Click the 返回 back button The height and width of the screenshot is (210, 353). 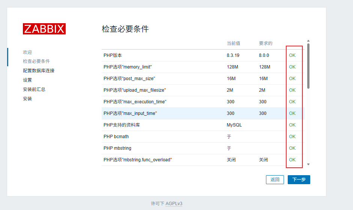(x=275, y=180)
